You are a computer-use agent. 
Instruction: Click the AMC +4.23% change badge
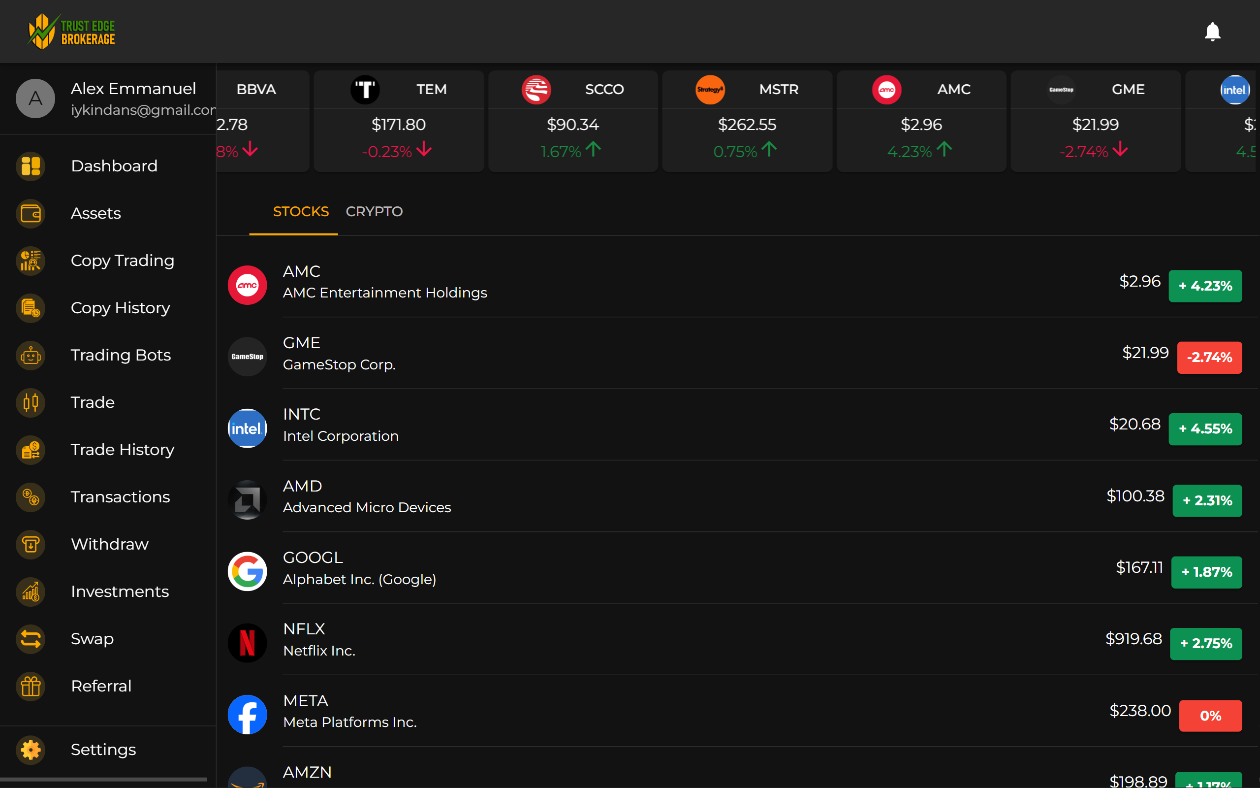coord(1205,286)
